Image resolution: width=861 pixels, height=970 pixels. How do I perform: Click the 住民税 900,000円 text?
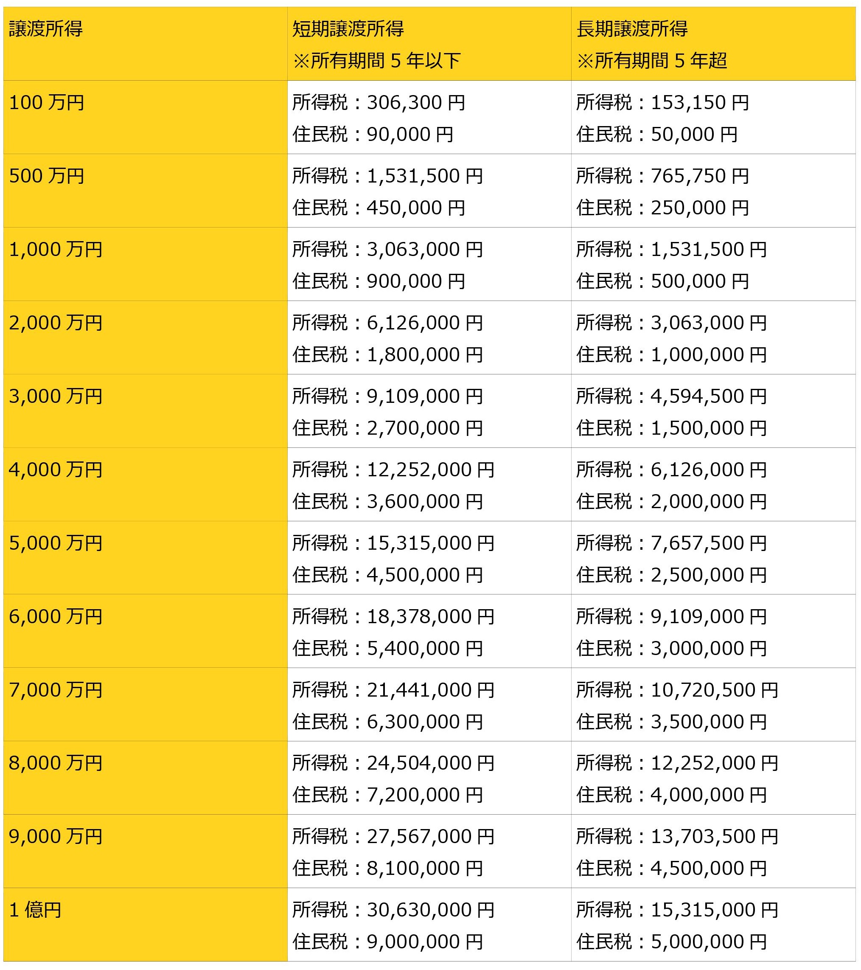(x=379, y=281)
